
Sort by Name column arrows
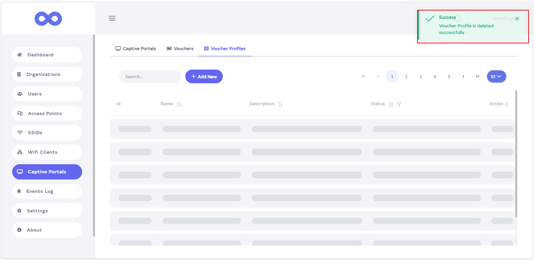pos(179,104)
